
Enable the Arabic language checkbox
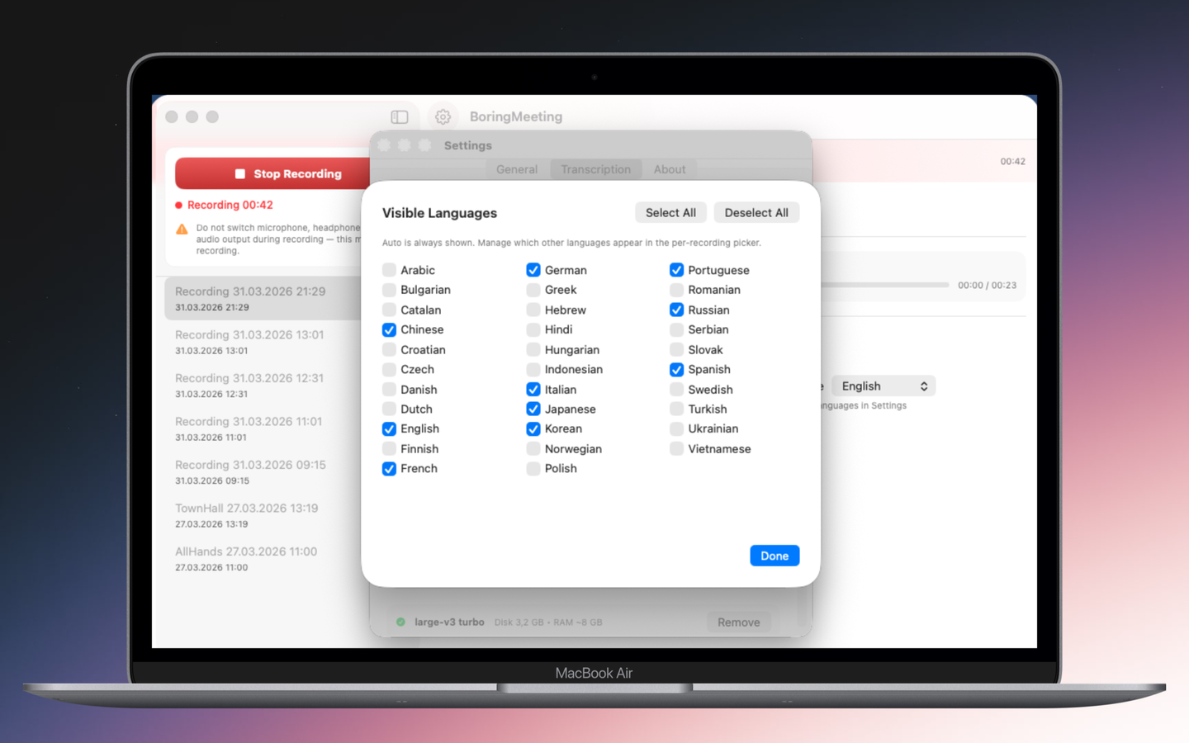[389, 270]
